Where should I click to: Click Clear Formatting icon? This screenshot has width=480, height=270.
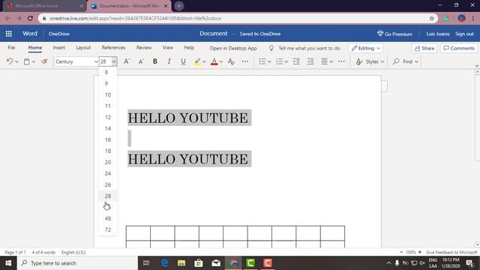point(231,61)
